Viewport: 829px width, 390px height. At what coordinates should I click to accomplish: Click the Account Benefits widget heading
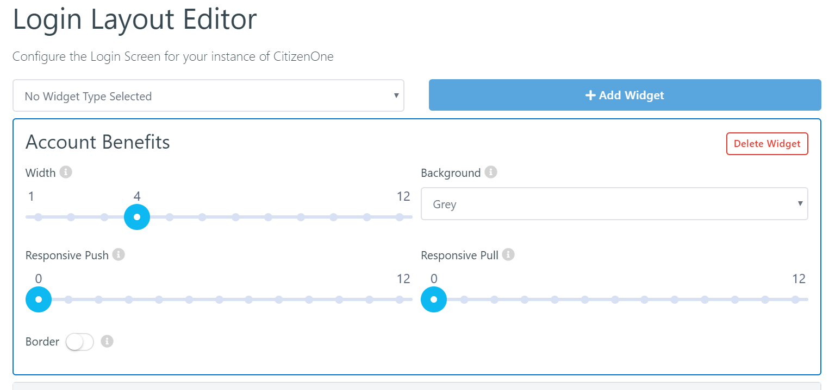point(98,142)
